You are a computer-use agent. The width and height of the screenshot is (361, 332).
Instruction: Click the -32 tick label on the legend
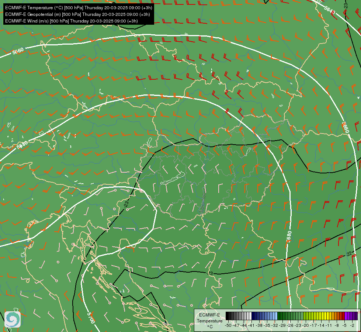pos(275,325)
